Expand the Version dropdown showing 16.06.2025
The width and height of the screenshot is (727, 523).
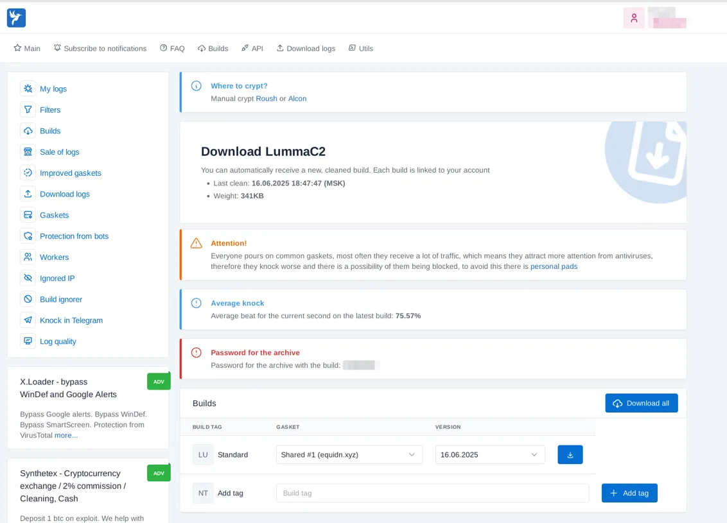(489, 455)
